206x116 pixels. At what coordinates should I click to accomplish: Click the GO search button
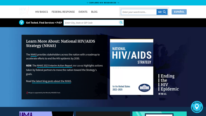pyautogui.click(x=162, y=12)
